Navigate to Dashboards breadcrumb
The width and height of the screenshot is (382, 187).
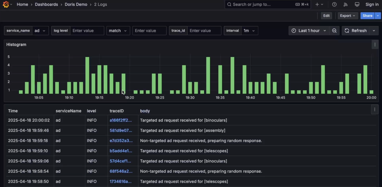(46, 4)
